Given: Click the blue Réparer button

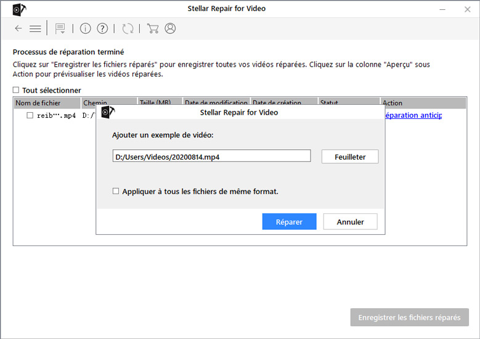Looking at the screenshot, I should (289, 221).
